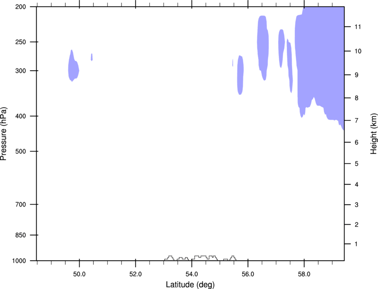
Task: Click the 9 km height label
Action: (357, 75)
